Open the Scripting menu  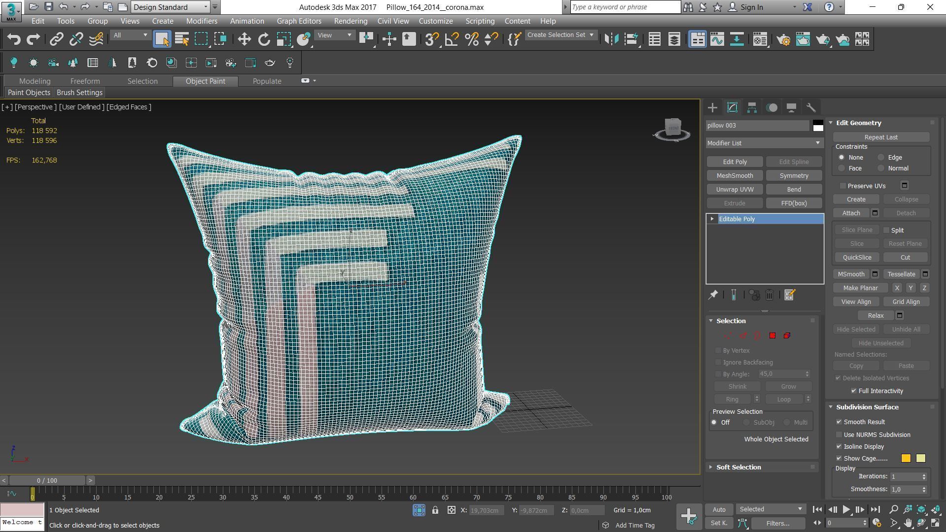point(480,21)
